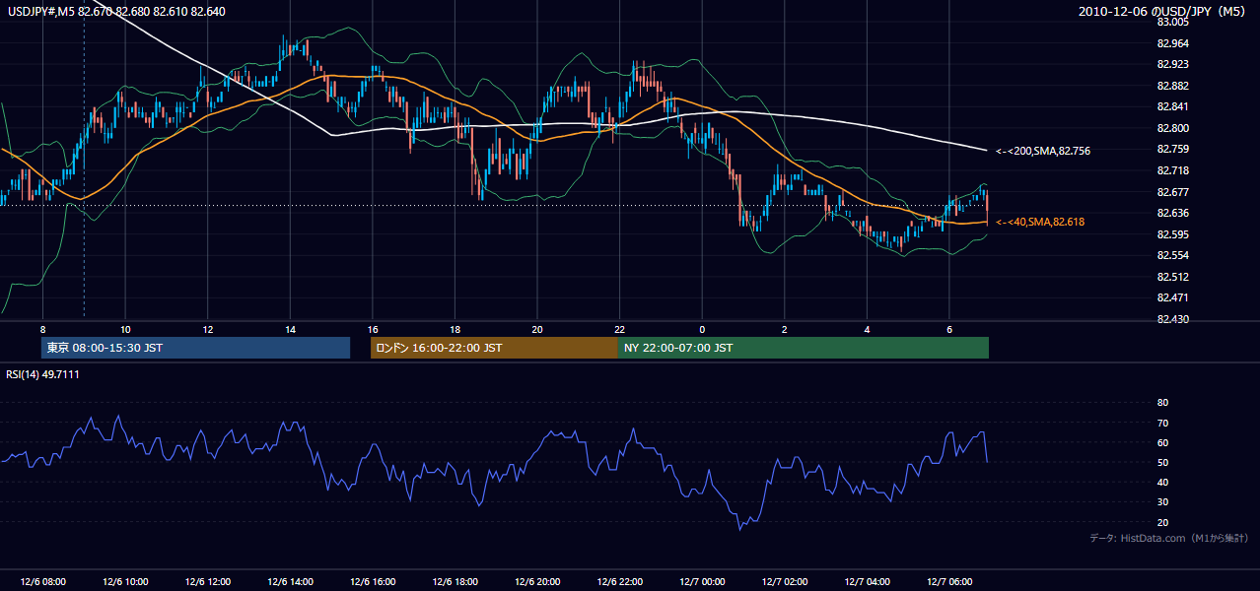Screen dimensions: 1260x591
Task: Click the bottom date label 12/7 06:00
Action: click(949, 582)
